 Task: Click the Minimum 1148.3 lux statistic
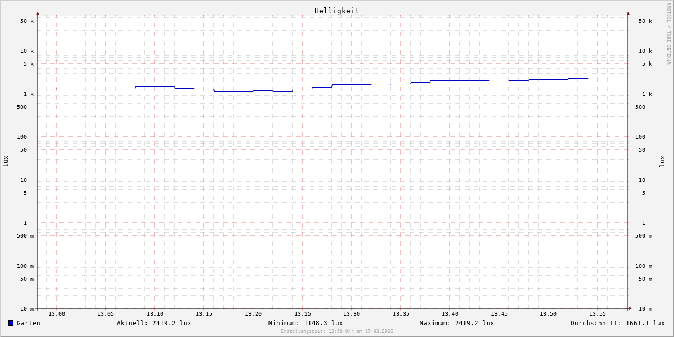pos(306,323)
